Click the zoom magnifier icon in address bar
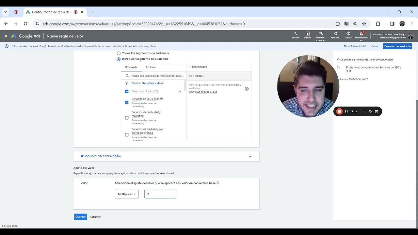The height and width of the screenshot is (235, 418). (355, 24)
